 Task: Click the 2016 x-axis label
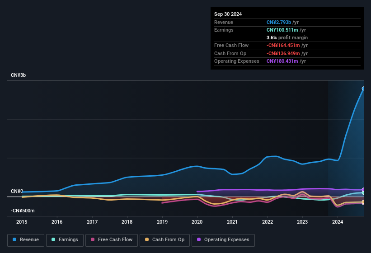(57, 222)
